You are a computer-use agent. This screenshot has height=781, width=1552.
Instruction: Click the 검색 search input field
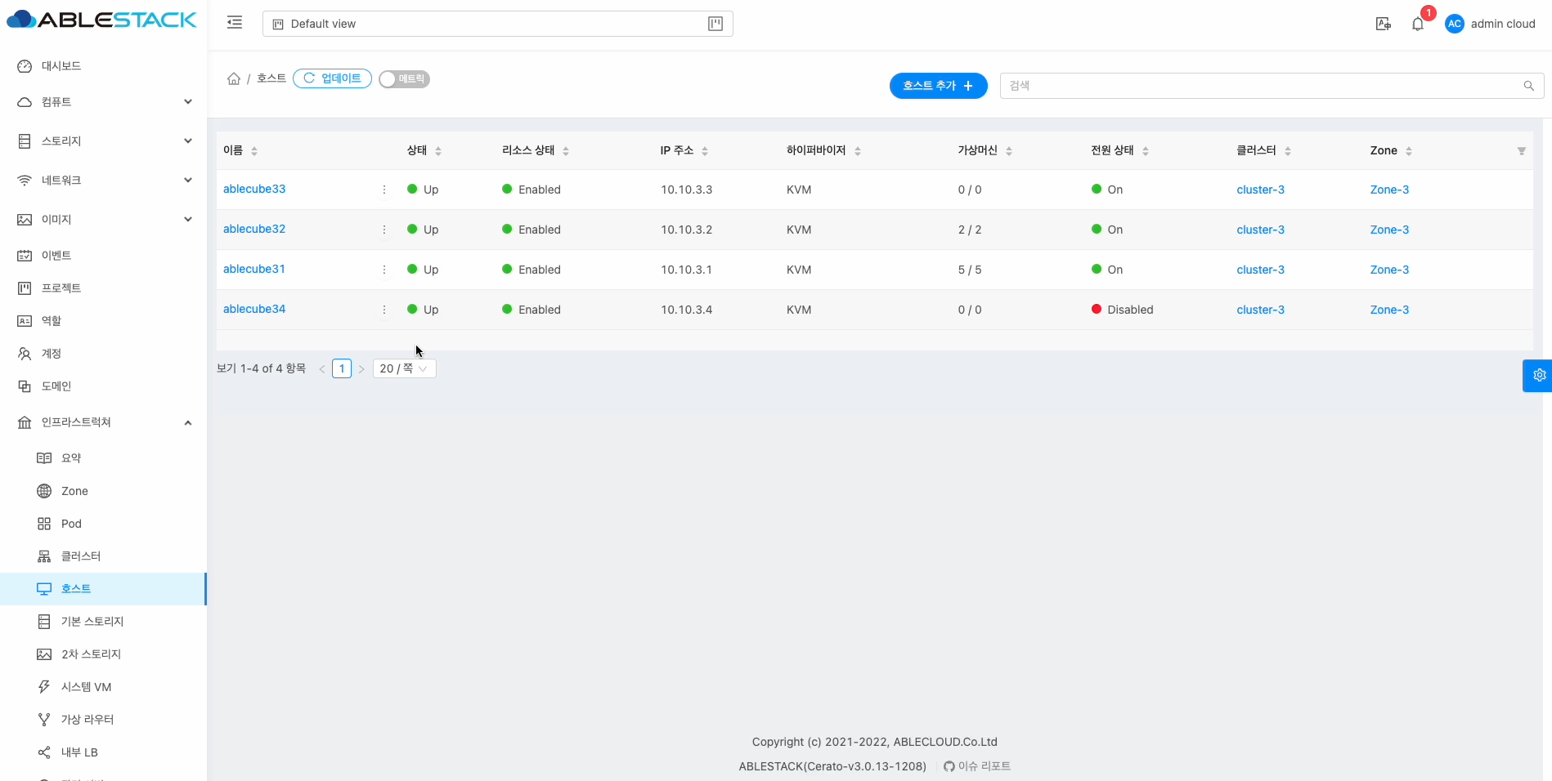point(1259,86)
